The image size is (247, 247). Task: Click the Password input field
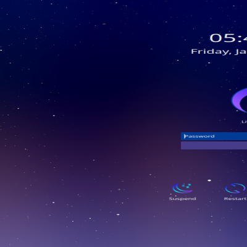coord(214,136)
